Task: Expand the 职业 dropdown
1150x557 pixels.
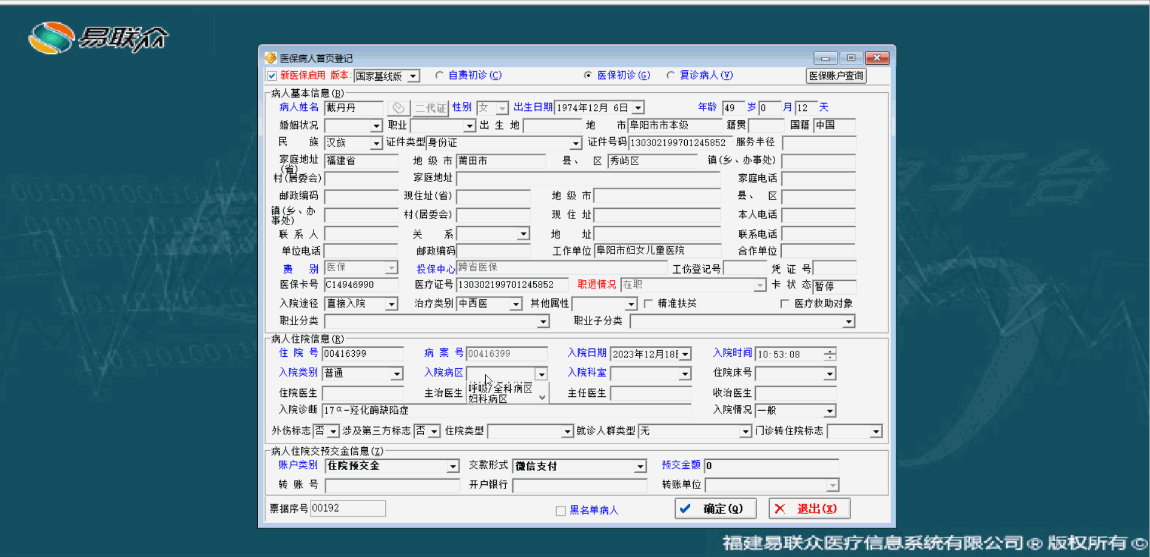Action: coord(469,126)
